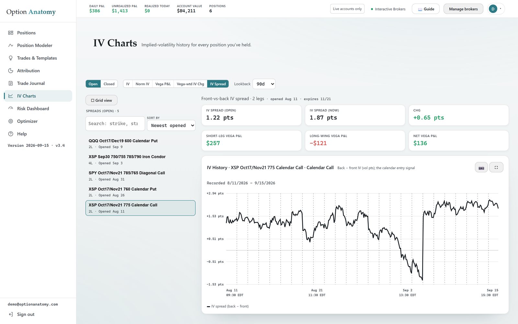Click the Risk Dashboard gauge icon
This screenshot has width=518, height=324.
11,109
